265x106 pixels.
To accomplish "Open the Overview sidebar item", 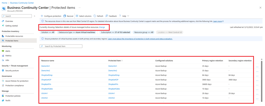I will 9,21.
